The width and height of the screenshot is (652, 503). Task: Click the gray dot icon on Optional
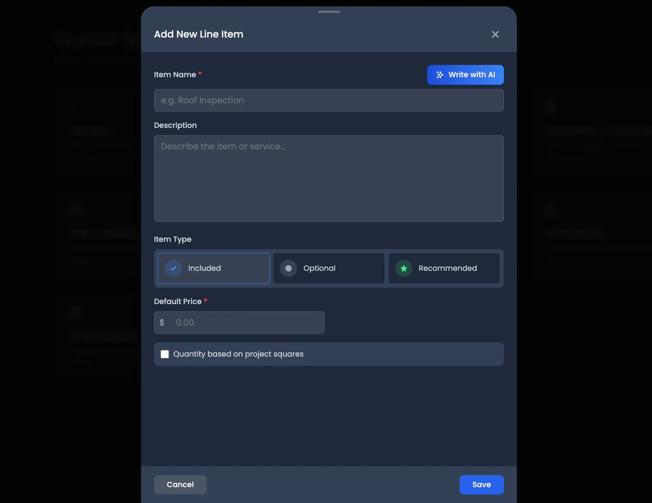click(x=288, y=268)
